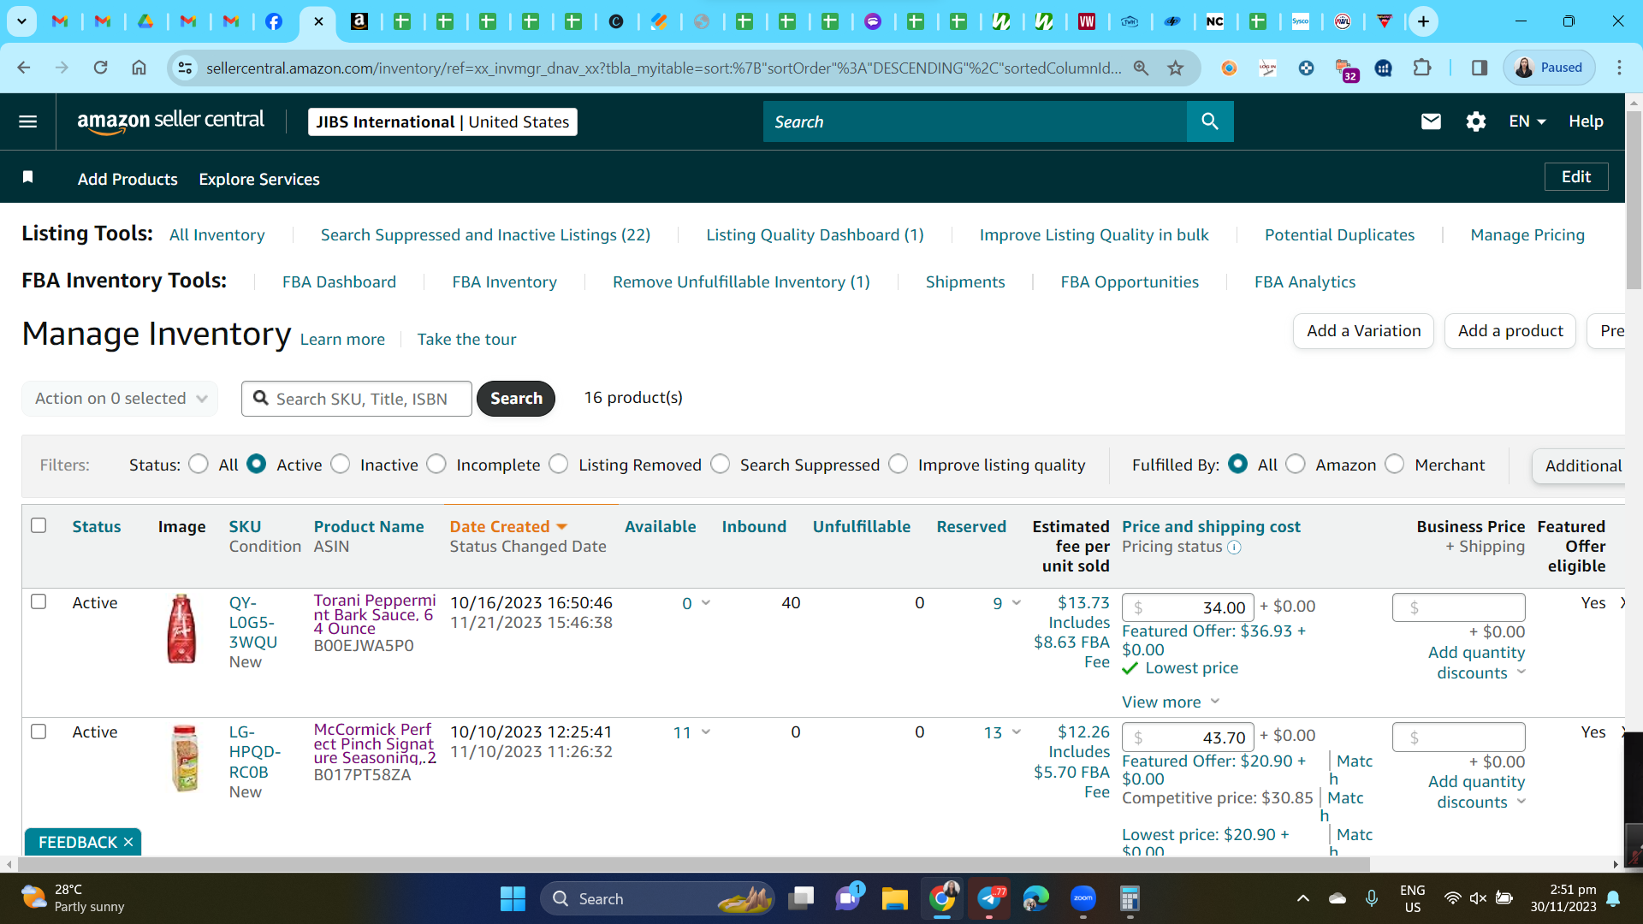Select Improve listing quality filter
The width and height of the screenshot is (1643, 924).
tap(899, 464)
